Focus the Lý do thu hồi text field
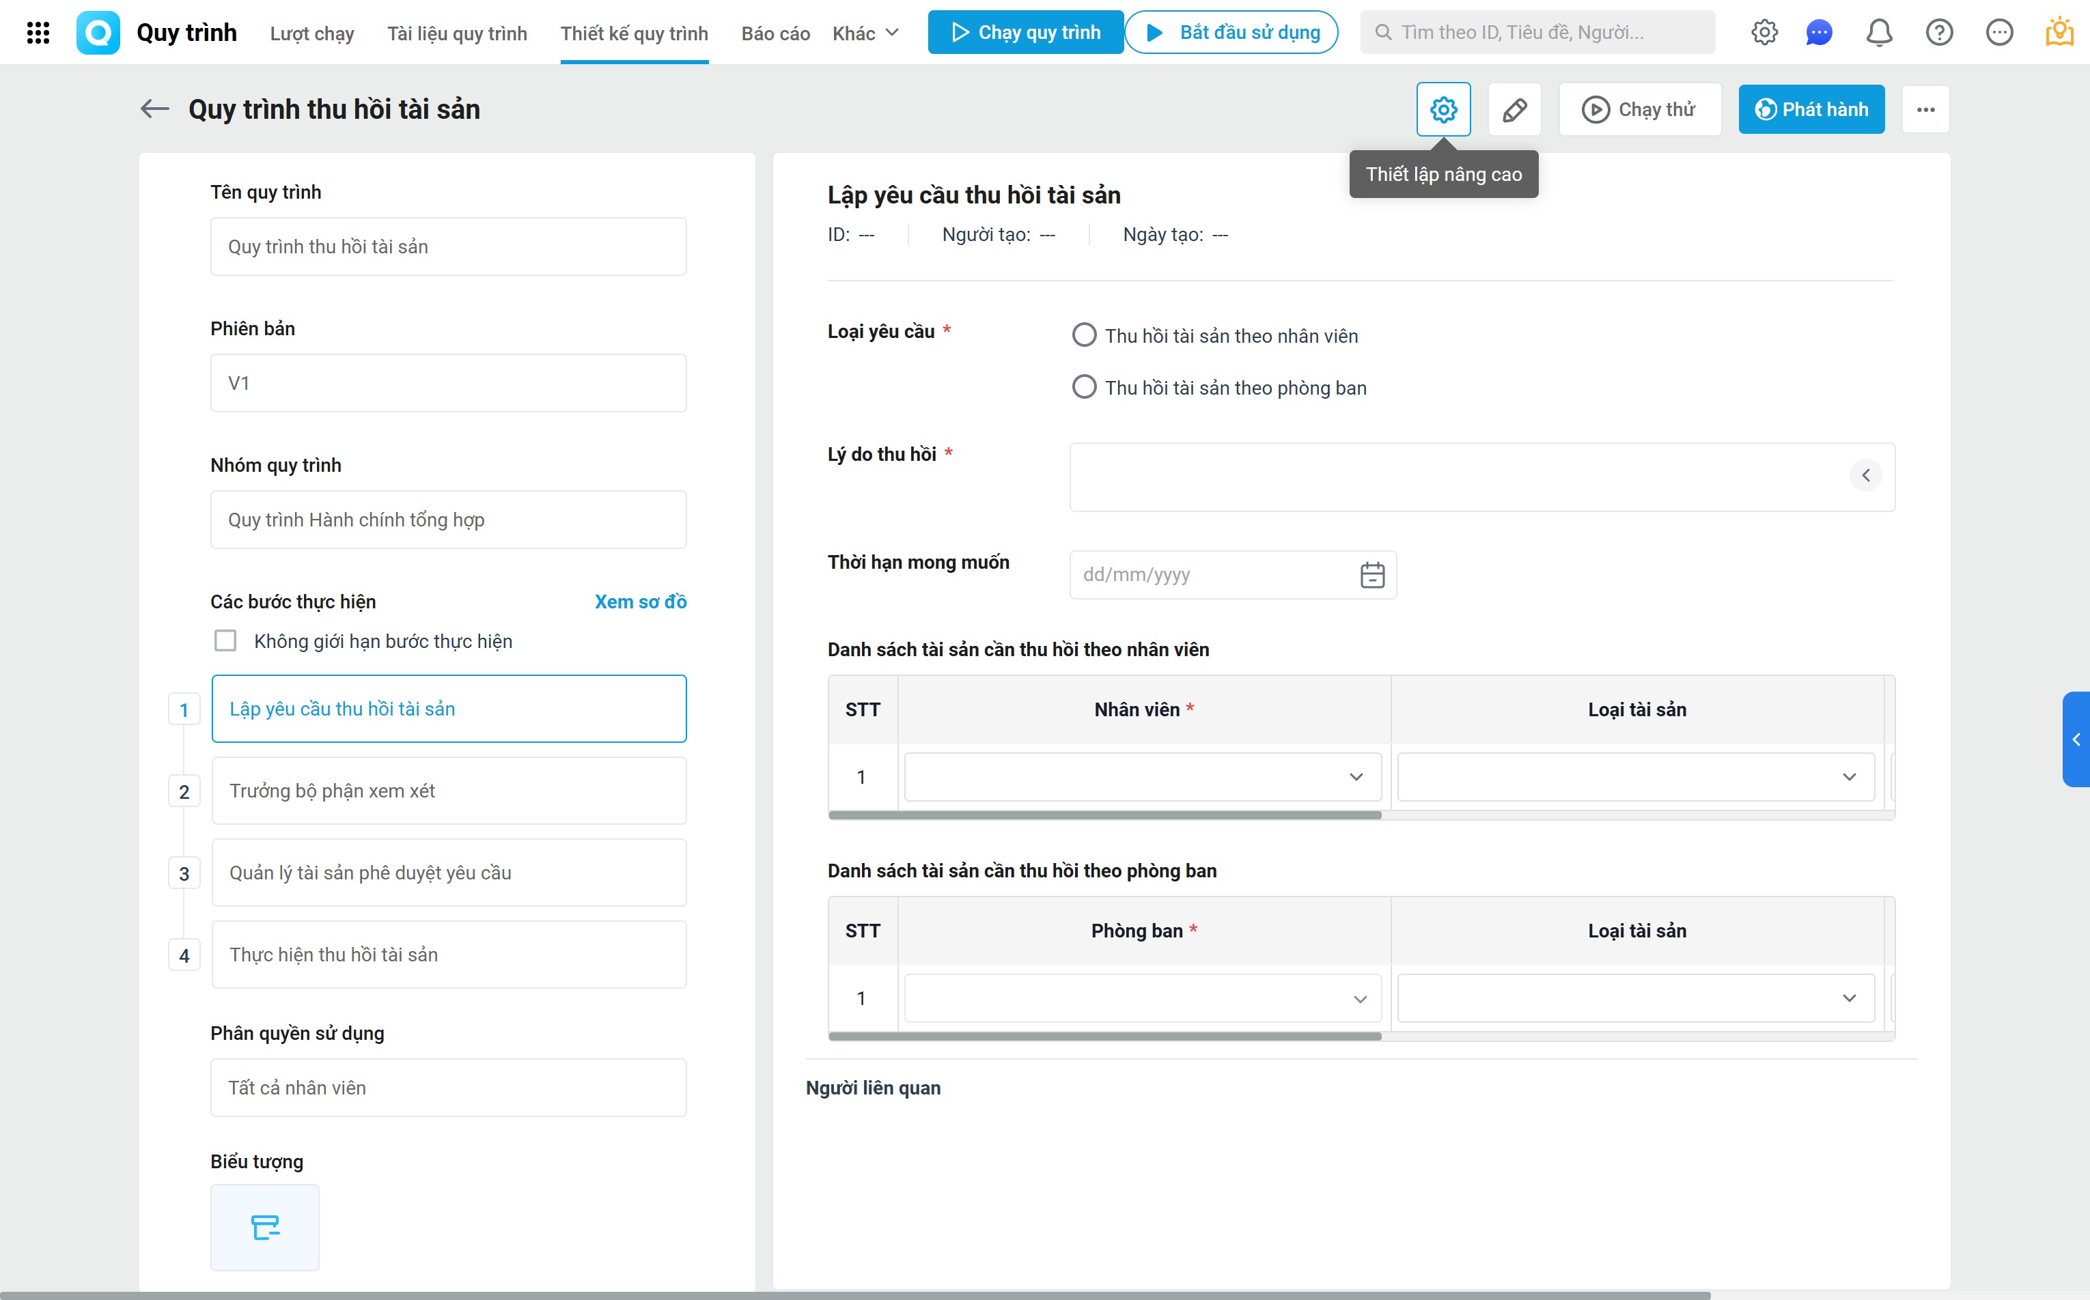Screen dimensions: 2090x1300 (x=1482, y=477)
